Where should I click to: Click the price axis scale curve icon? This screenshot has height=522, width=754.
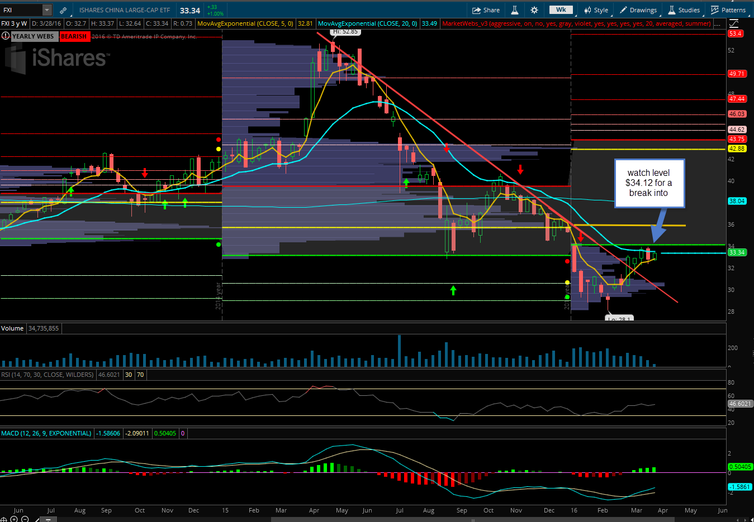[x=734, y=23]
